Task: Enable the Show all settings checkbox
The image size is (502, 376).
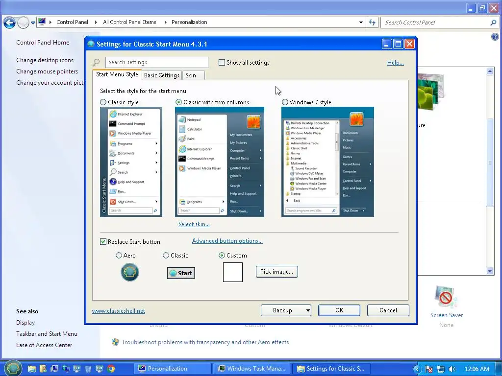Action: point(222,63)
